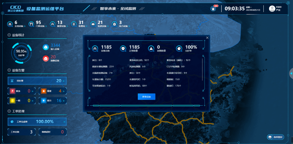Expand the 工单完成率 details arrow

64,122
